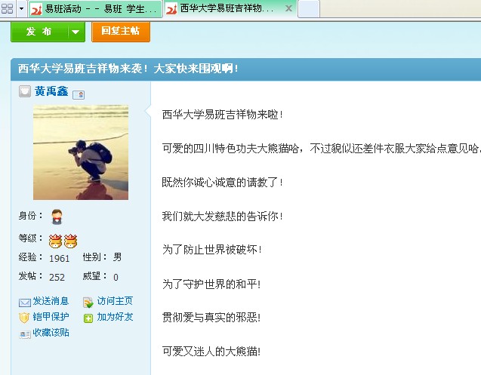
Task: Send a message via 发送消息
Action: tap(50, 301)
